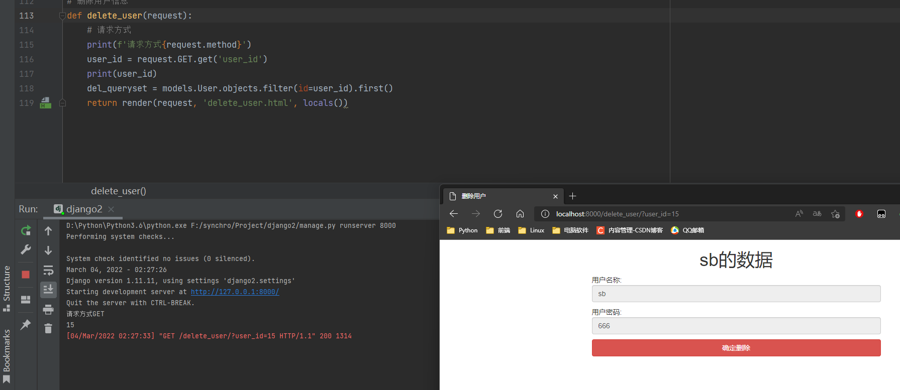Toggle soft-wrap in run console
This screenshot has height=390, width=900.
click(48, 271)
